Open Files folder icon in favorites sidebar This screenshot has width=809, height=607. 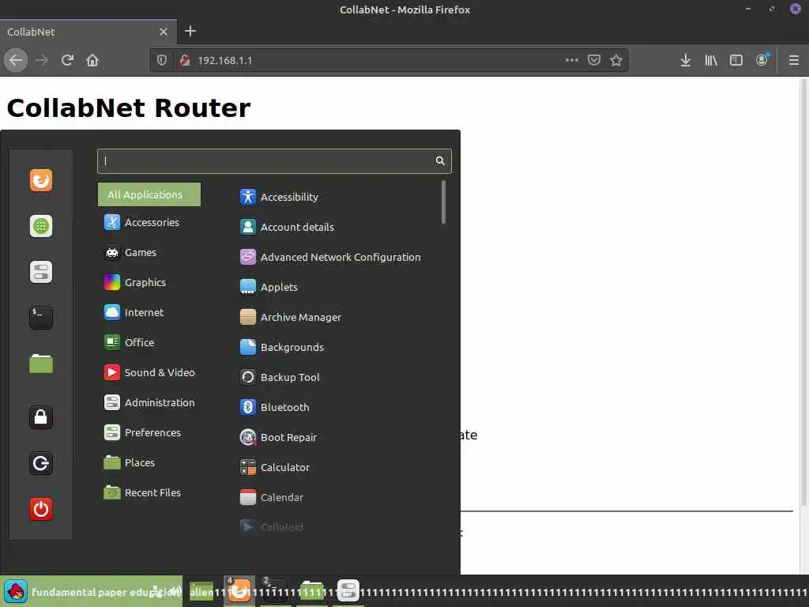(41, 364)
